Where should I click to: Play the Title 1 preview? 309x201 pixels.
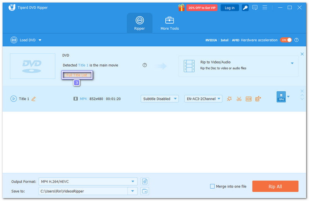pyautogui.click(x=14, y=99)
